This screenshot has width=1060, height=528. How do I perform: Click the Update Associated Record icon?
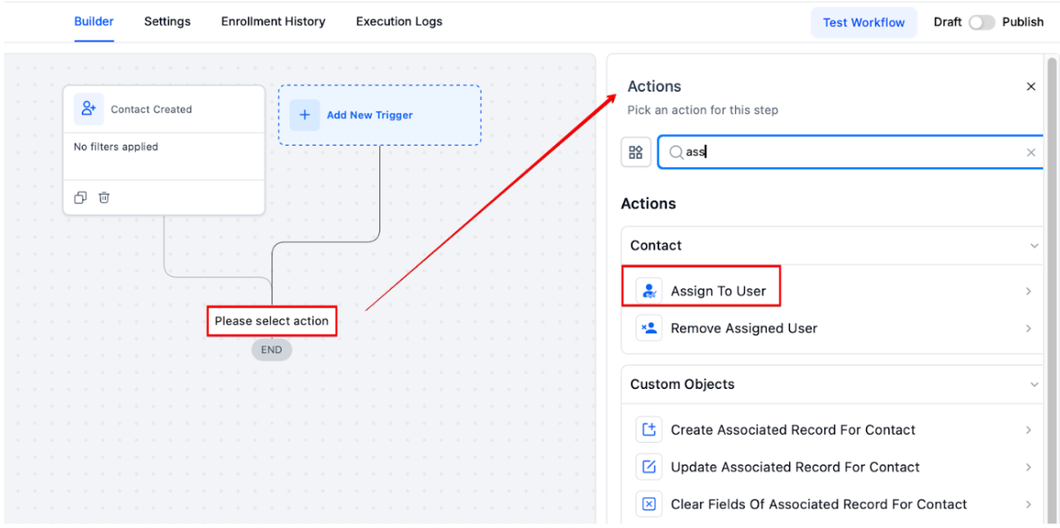tap(648, 467)
